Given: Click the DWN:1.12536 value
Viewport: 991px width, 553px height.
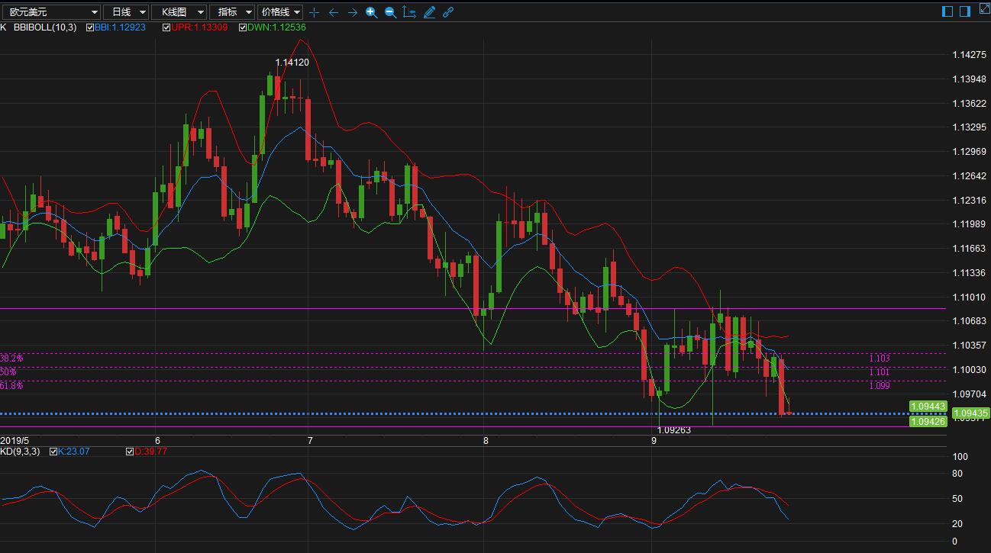Looking at the screenshot, I should [276, 27].
